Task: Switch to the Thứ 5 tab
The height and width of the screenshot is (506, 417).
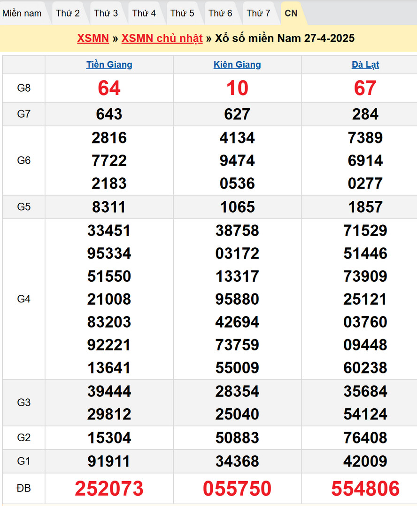Action: pos(182,13)
